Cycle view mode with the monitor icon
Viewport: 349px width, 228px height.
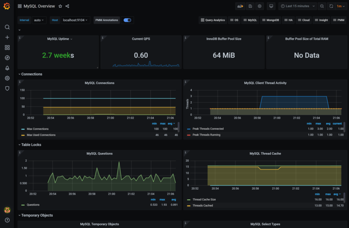[x=271, y=6]
